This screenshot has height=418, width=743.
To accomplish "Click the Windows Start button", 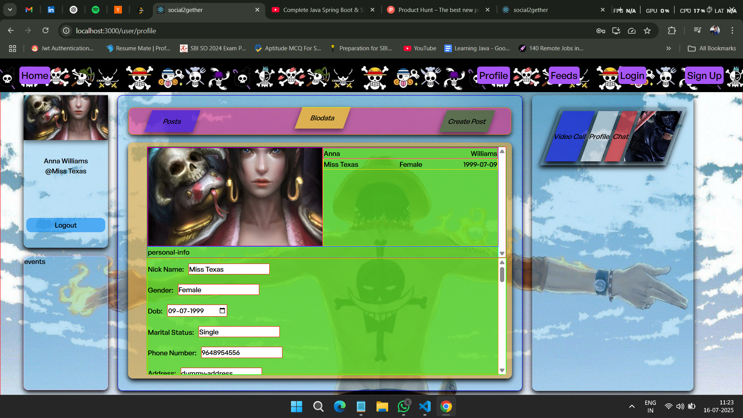I will tap(296, 406).
